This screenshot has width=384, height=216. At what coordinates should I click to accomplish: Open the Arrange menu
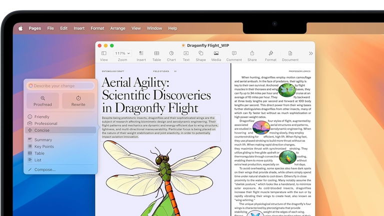(117, 28)
